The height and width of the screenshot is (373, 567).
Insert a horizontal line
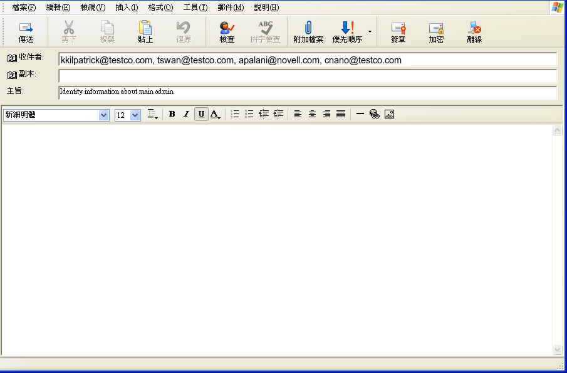click(360, 114)
